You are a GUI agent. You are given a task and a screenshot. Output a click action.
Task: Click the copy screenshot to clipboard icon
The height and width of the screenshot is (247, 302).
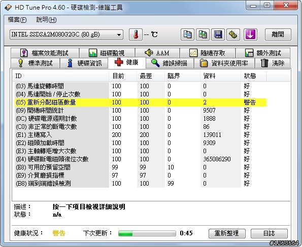point(203,34)
